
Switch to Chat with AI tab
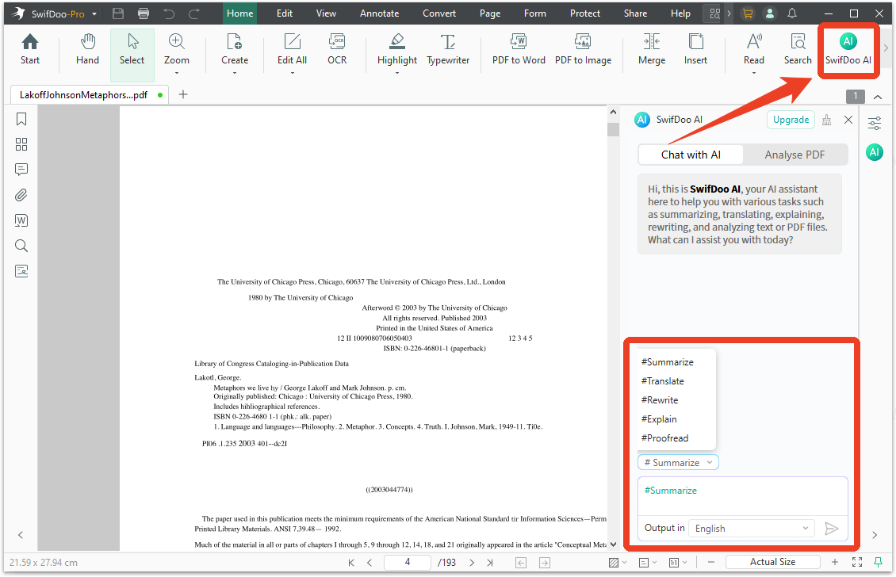691,155
